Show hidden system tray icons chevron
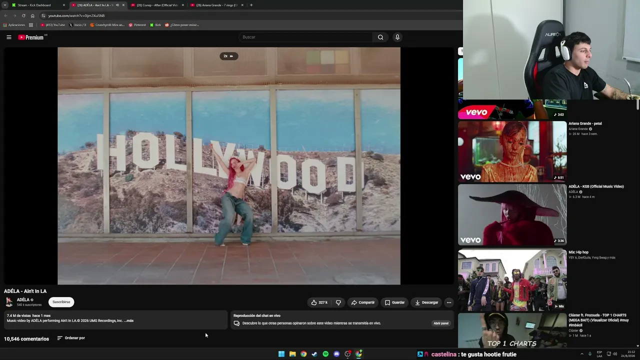The height and width of the screenshot is (360, 640). tap(581, 354)
